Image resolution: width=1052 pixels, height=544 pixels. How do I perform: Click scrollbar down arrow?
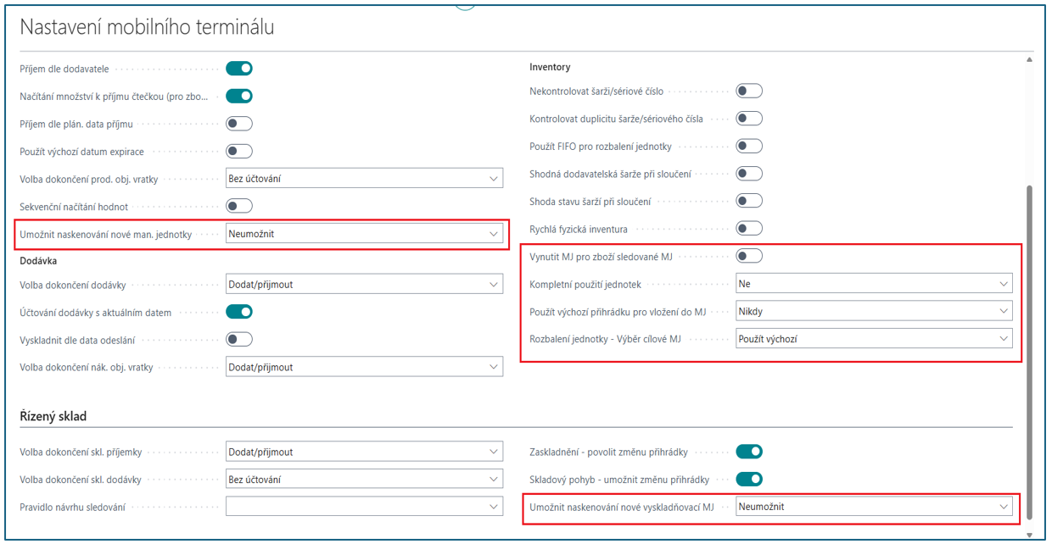tap(1030, 535)
